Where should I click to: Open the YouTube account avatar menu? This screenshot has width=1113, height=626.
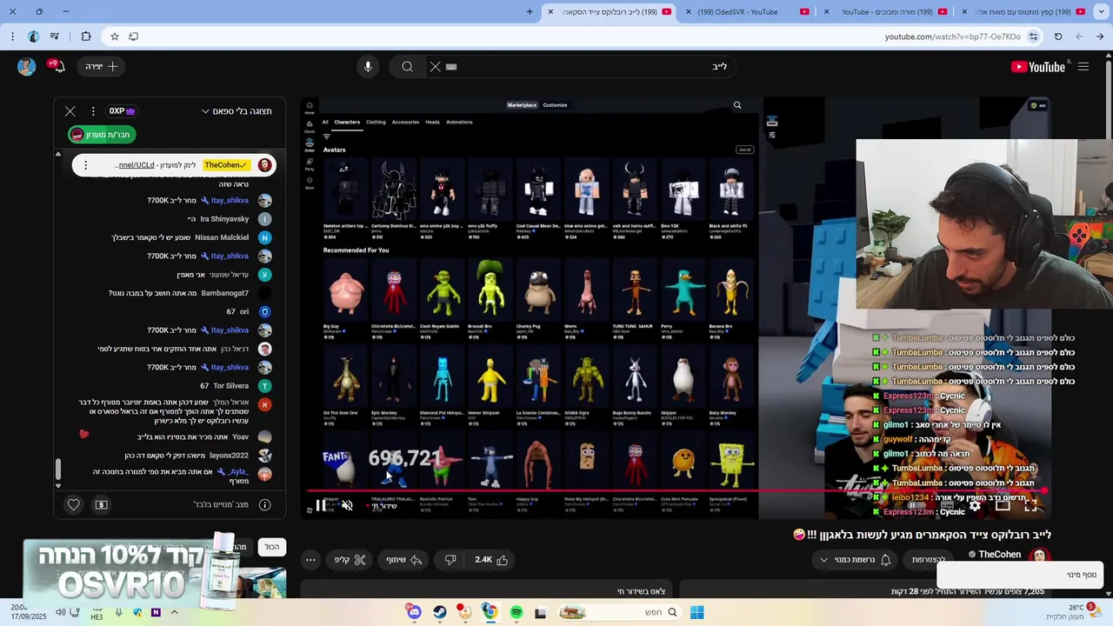click(x=27, y=67)
